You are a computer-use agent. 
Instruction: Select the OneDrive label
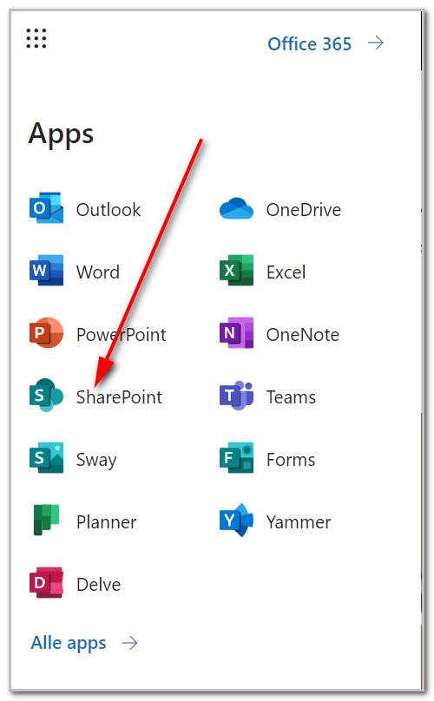[x=303, y=210]
